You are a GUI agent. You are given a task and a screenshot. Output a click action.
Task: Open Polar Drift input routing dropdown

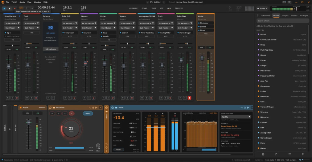pos(70,24)
